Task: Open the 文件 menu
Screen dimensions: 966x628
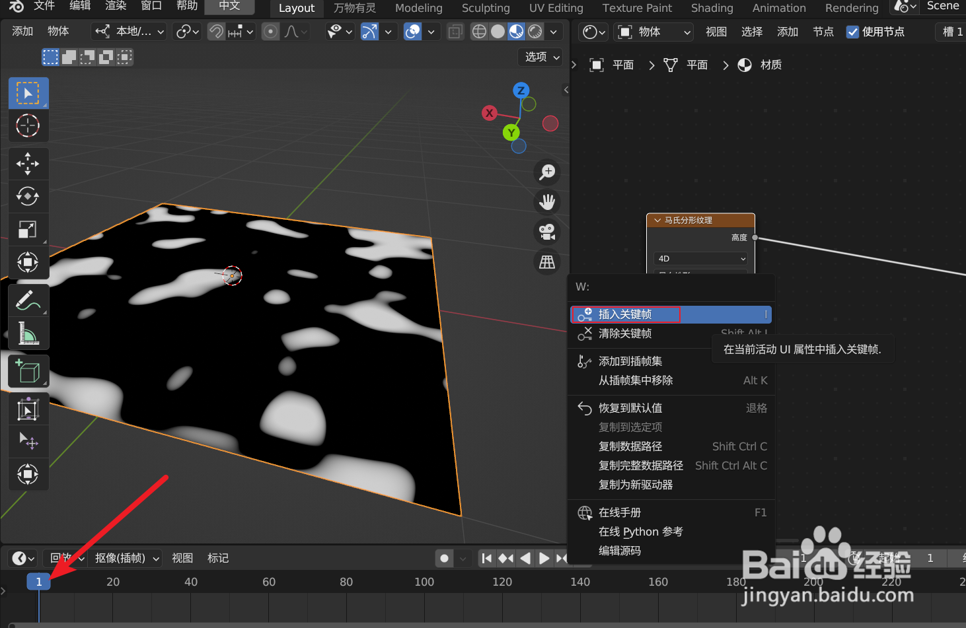Action: coord(44,6)
